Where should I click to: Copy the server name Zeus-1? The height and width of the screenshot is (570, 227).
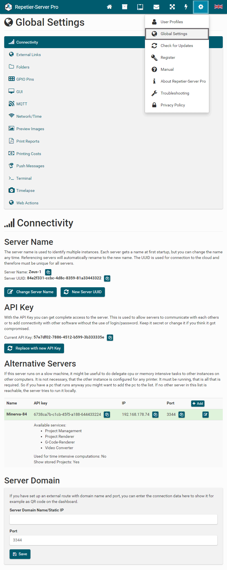[x=48, y=272]
